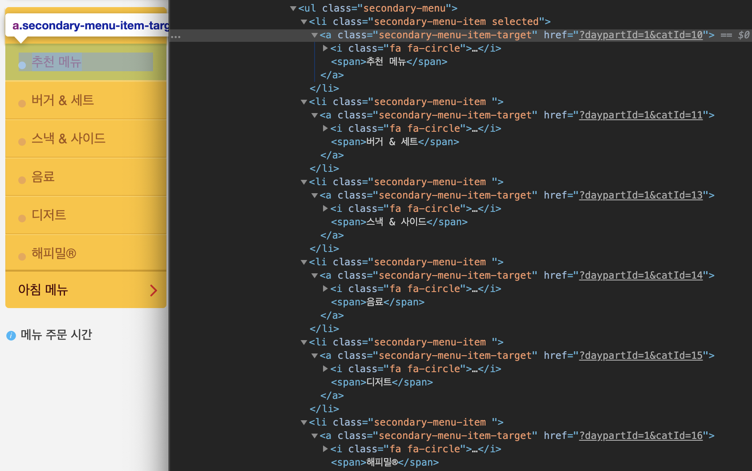752x471 pixels.
Task: Select the span 스낵 & 사이드 code line
Action: coord(399,222)
